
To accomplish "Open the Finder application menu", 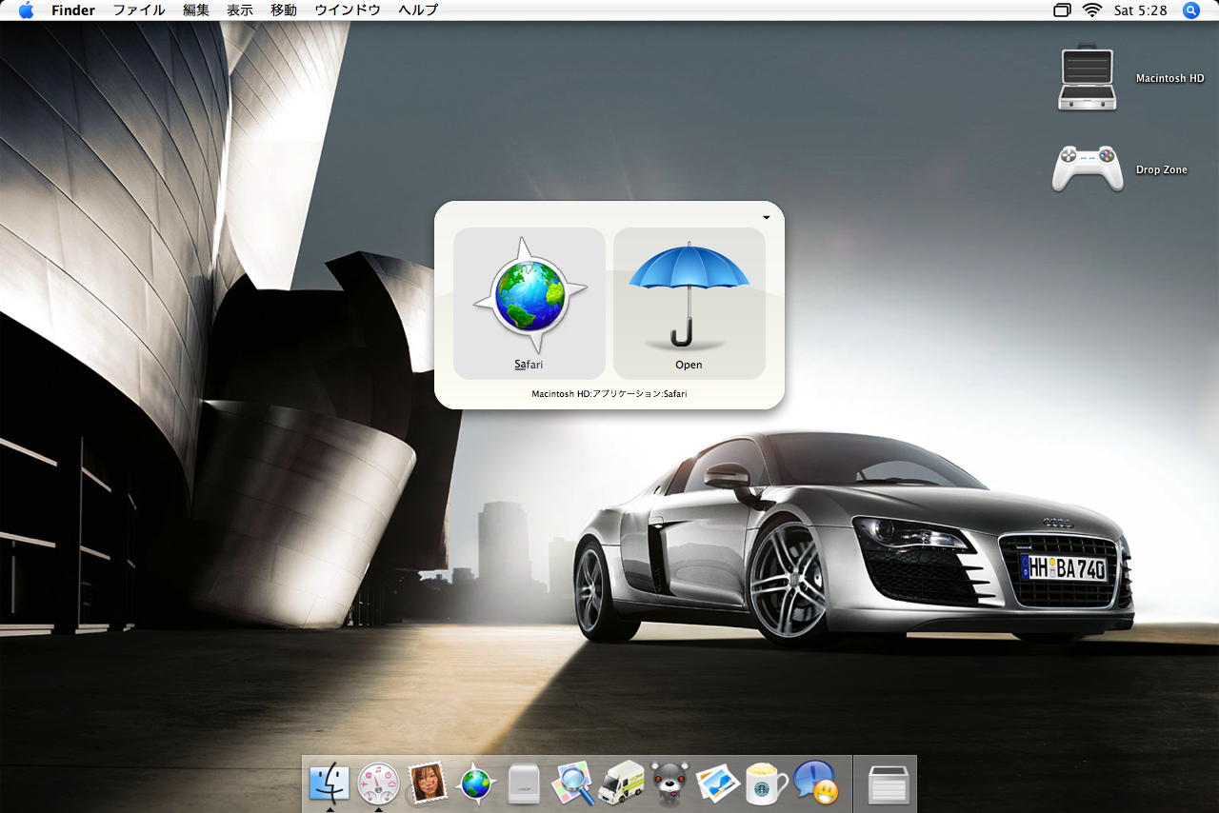I will pos(73,10).
